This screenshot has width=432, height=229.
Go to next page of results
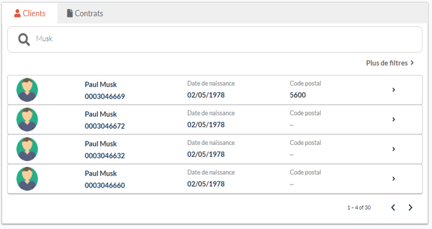coord(410,208)
